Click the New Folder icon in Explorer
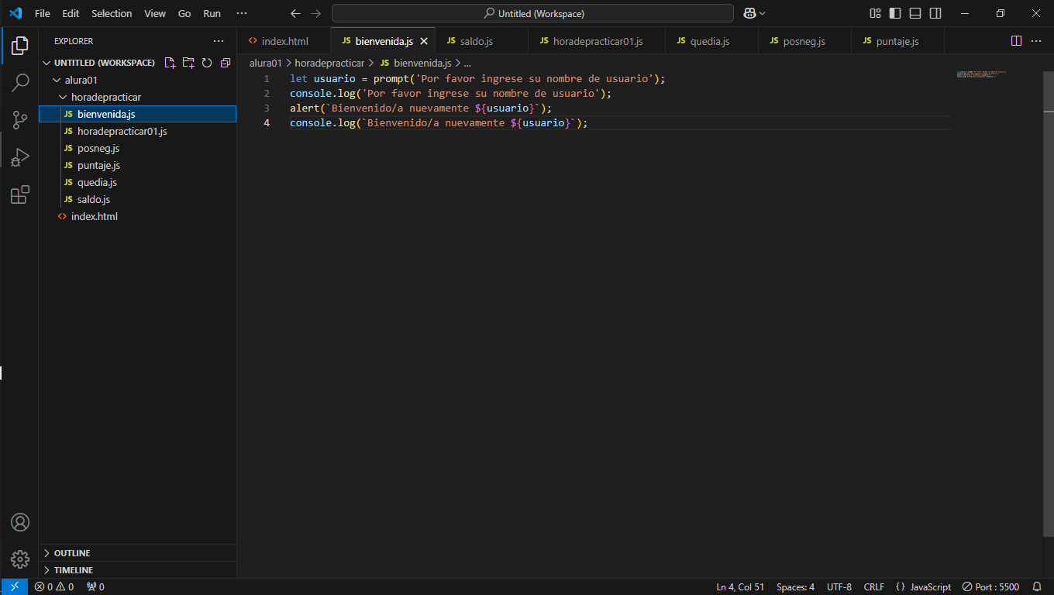The width and height of the screenshot is (1054, 595). coord(188,63)
